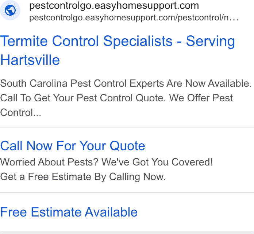Click the We Offer Pest text in the description
The height and width of the screenshot is (234, 254).
tap(201, 98)
